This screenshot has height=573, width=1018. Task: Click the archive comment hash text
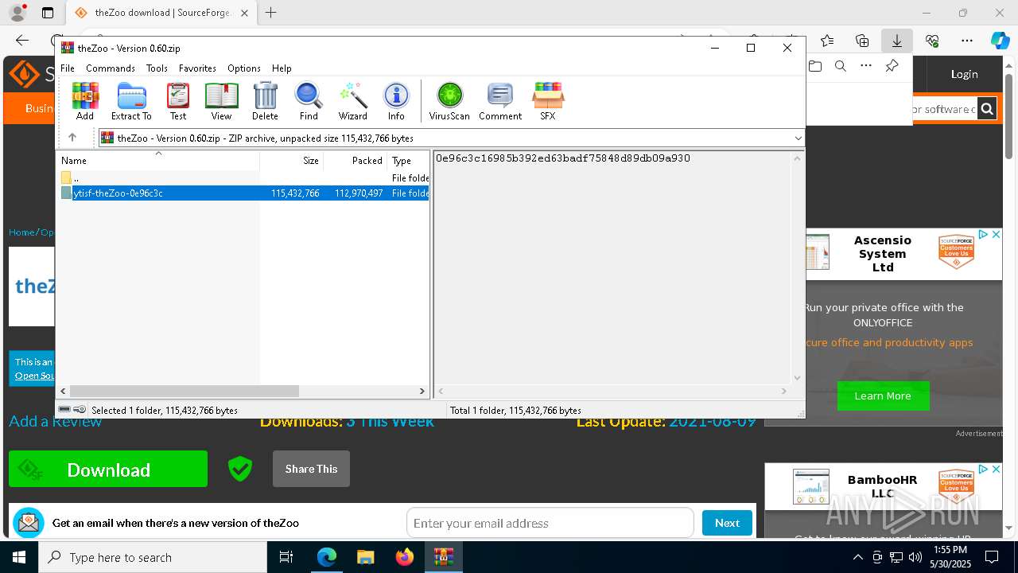point(563,158)
